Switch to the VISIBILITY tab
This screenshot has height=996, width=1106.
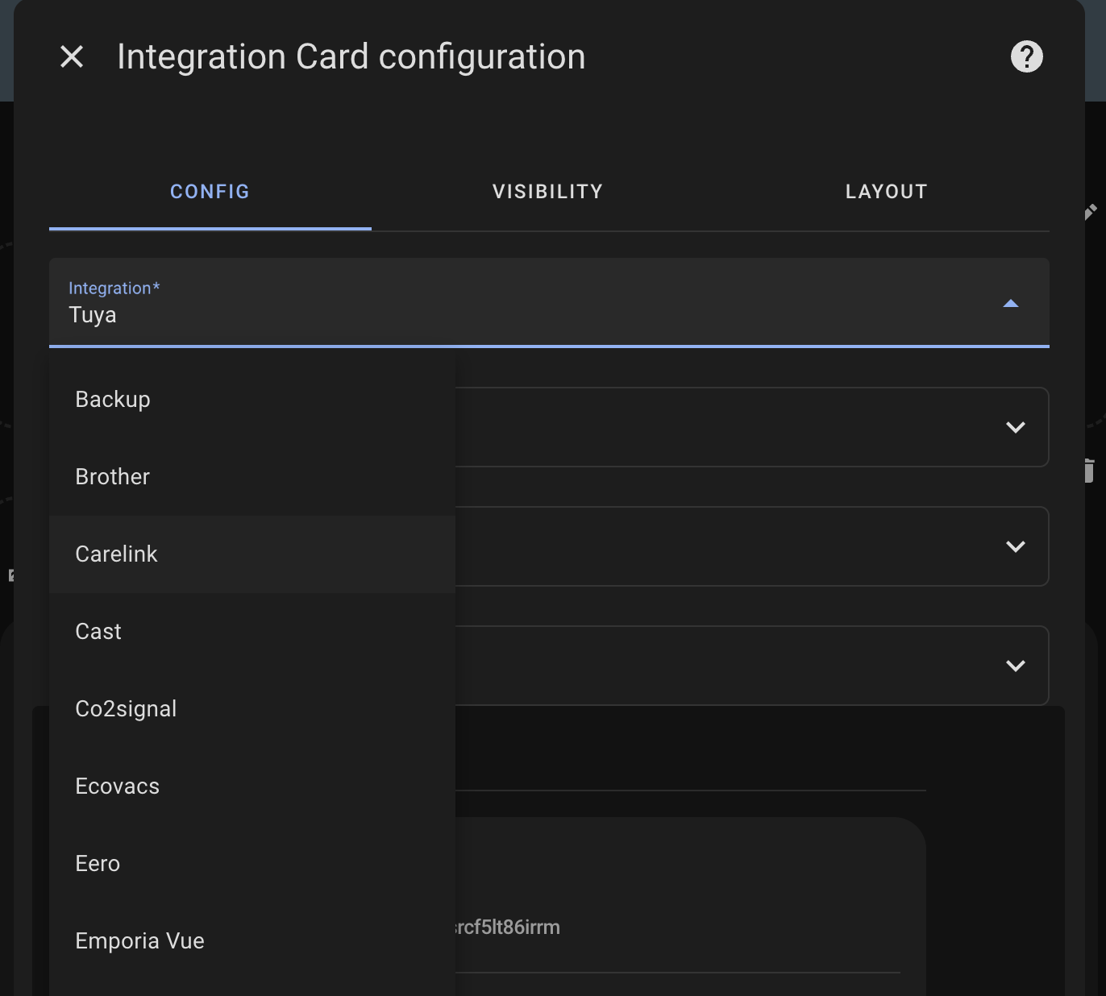547,191
